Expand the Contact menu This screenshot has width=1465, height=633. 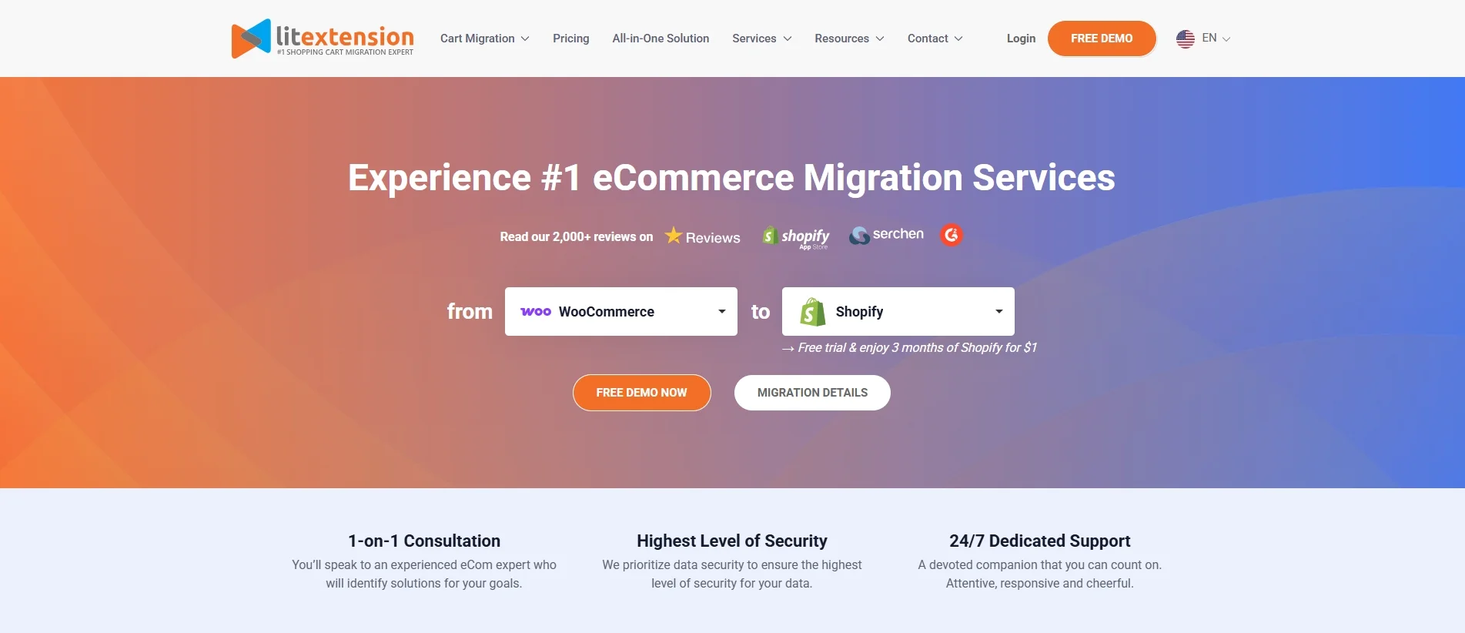click(x=935, y=39)
